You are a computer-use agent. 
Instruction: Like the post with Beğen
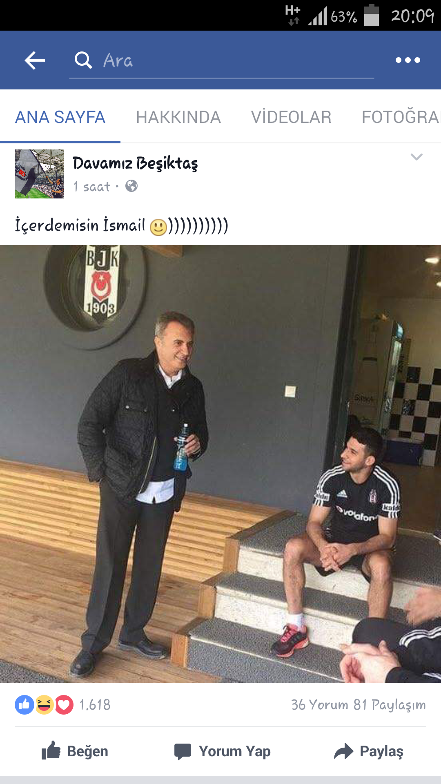pyautogui.click(x=75, y=751)
